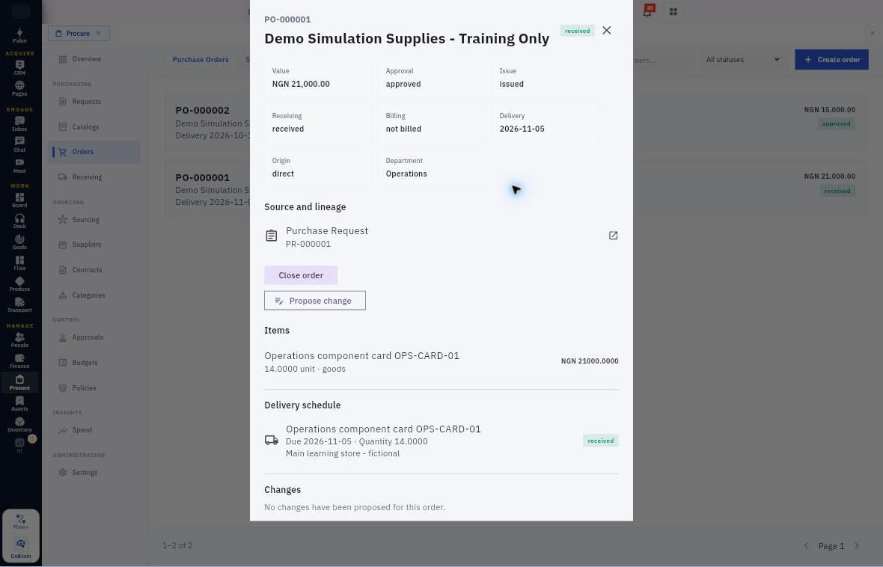The image size is (883, 567).
Task: Open Sourcing in the side menu
Action: point(94,220)
